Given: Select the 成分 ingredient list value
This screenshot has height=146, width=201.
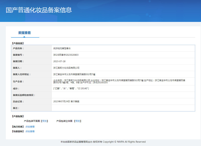Looking at the screenshot, I should [71, 88].
